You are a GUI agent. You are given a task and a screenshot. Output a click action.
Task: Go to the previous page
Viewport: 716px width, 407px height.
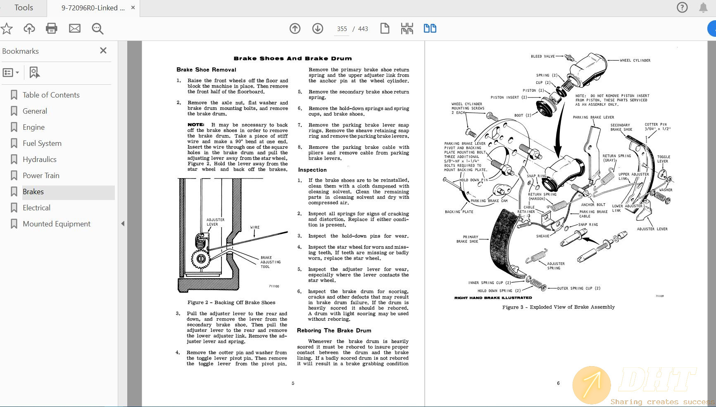(295, 29)
